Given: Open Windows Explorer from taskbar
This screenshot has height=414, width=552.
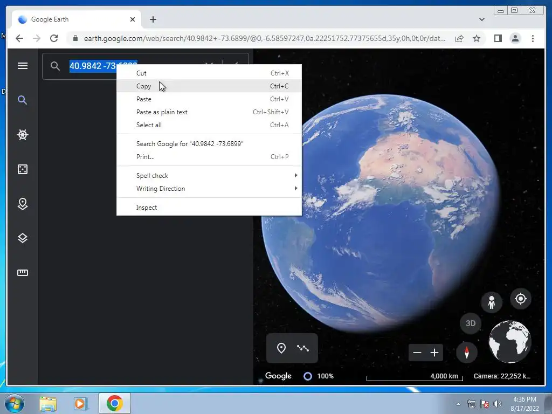Looking at the screenshot, I should point(48,403).
